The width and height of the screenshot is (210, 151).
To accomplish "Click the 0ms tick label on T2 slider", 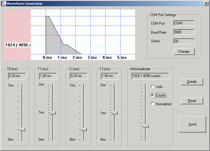I will pos(72,139).
